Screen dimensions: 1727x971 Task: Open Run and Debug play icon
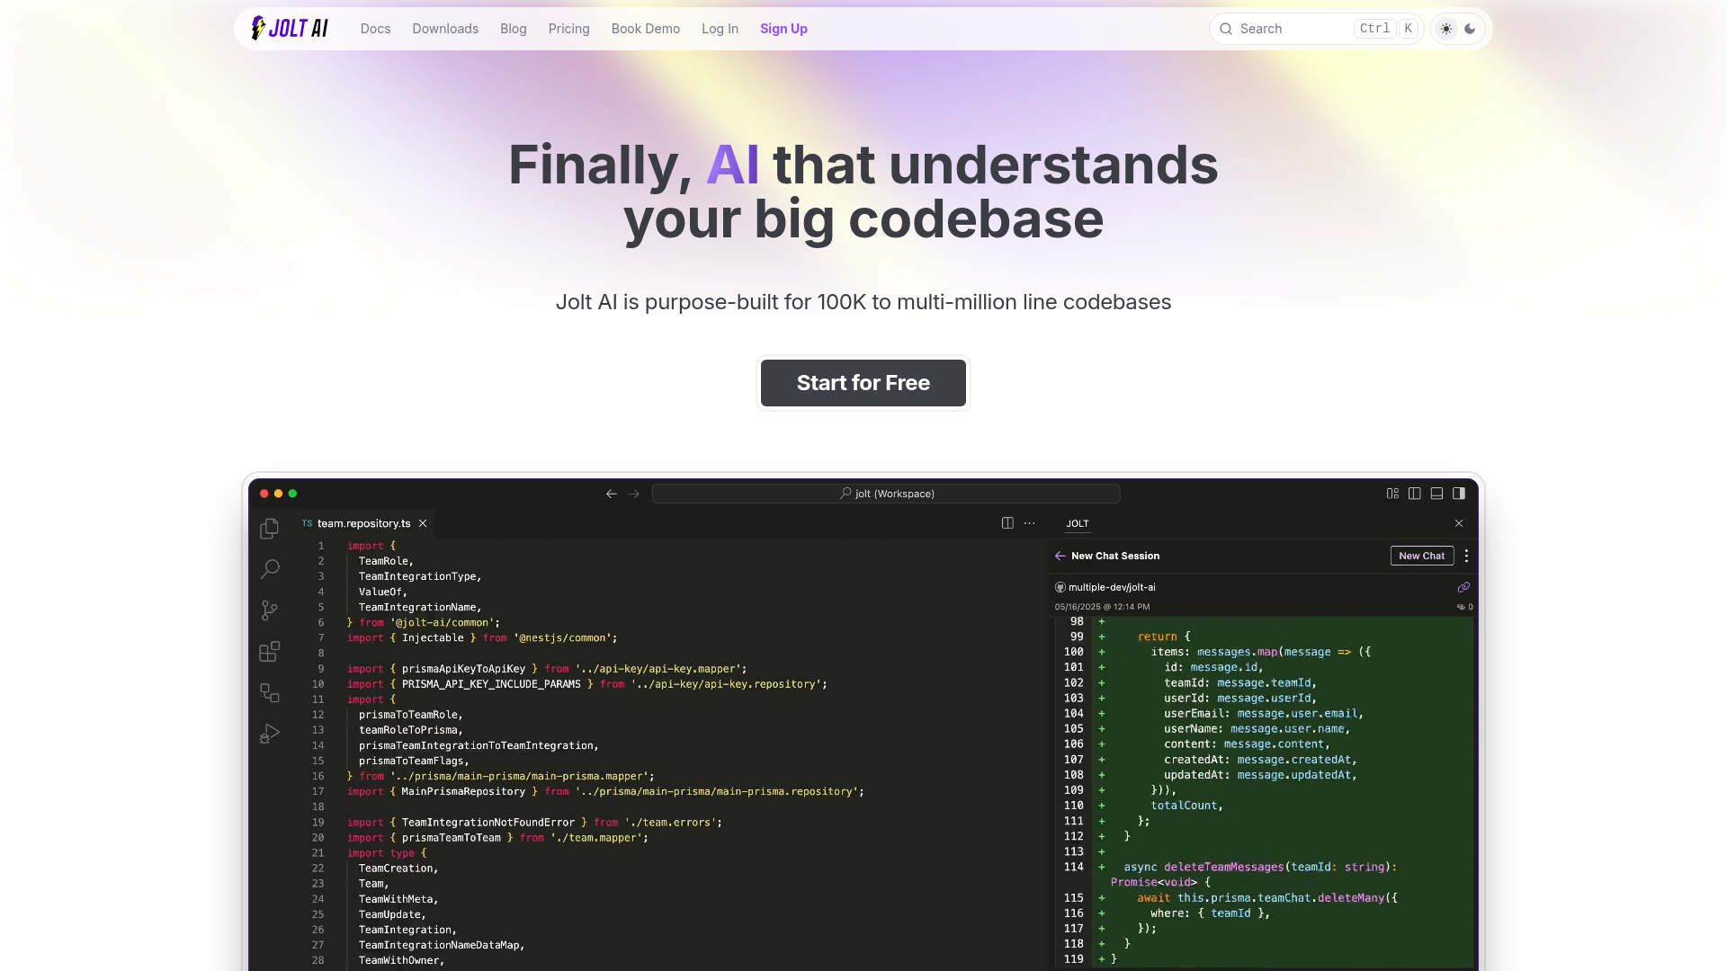tap(269, 734)
